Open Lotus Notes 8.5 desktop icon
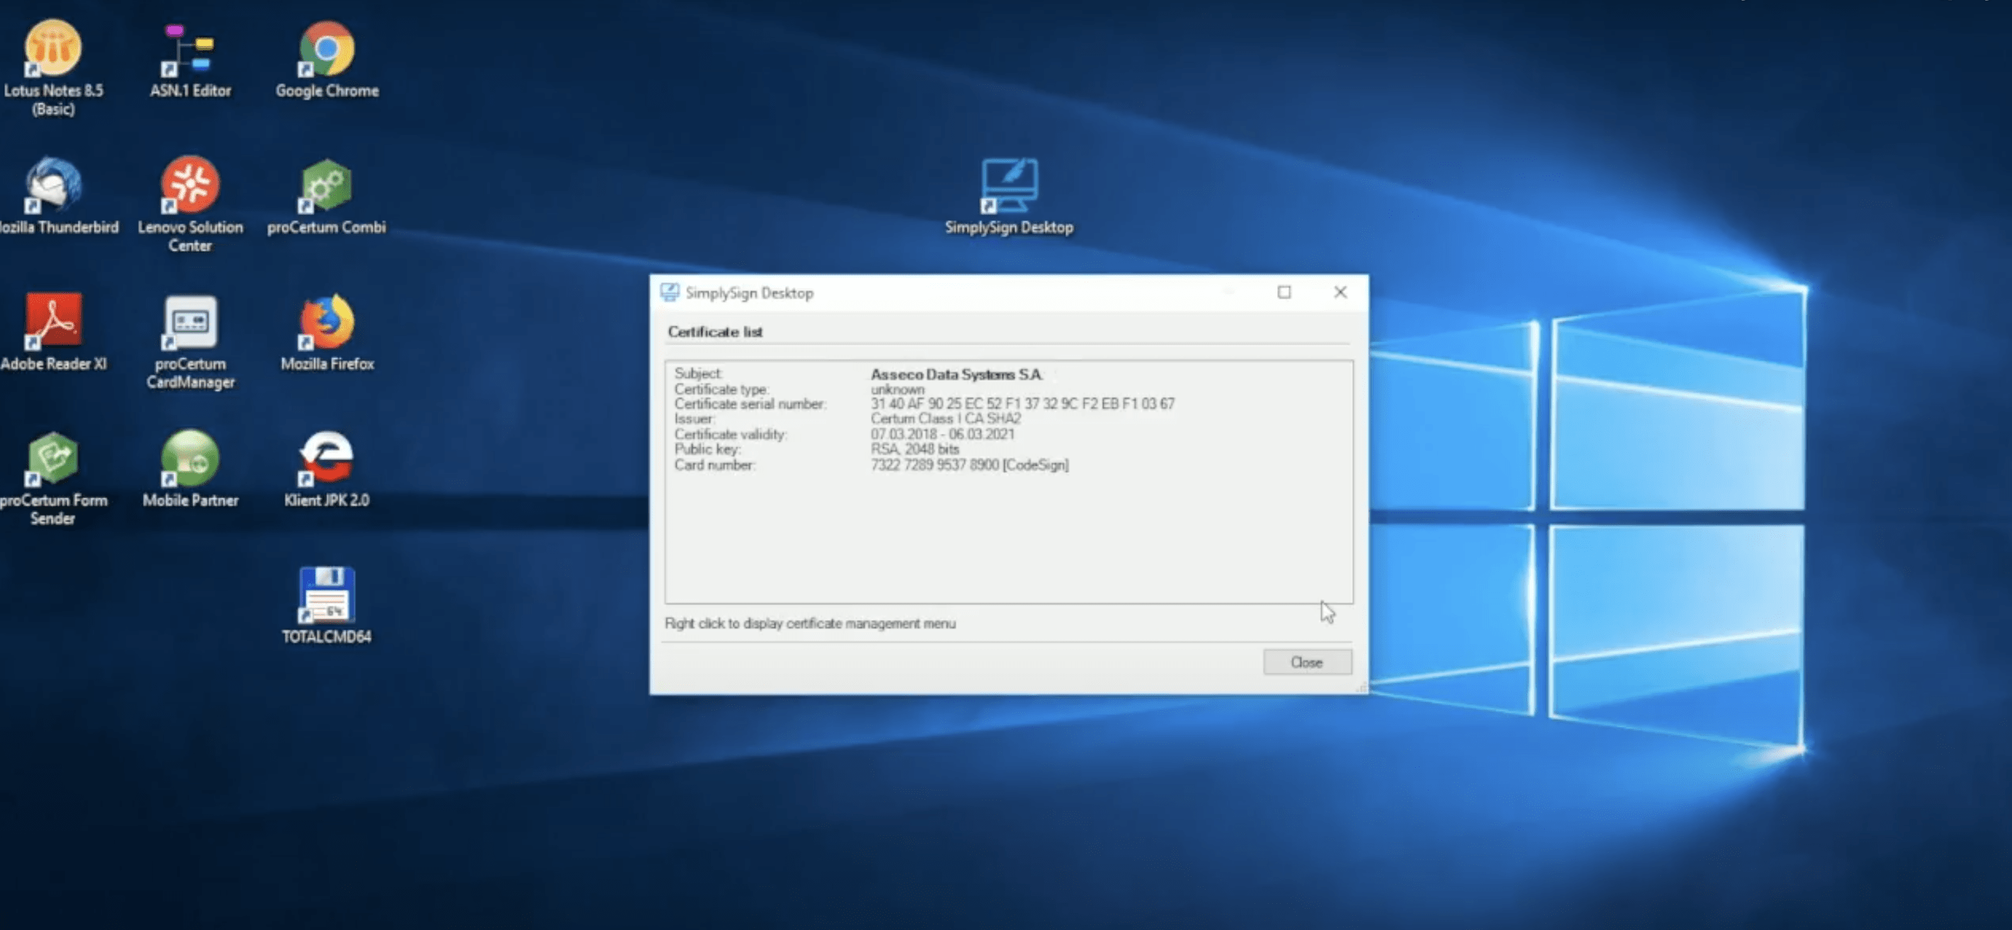The height and width of the screenshot is (930, 2012). (53, 68)
